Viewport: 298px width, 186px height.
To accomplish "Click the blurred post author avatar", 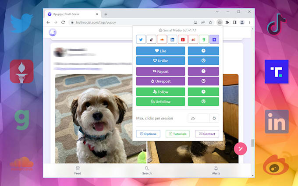I will click(x=60, y=53).
